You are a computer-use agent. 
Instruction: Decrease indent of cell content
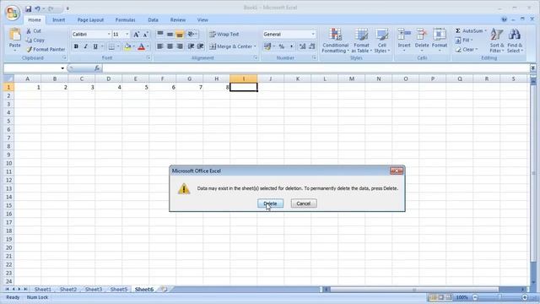[x=191, y=46]
